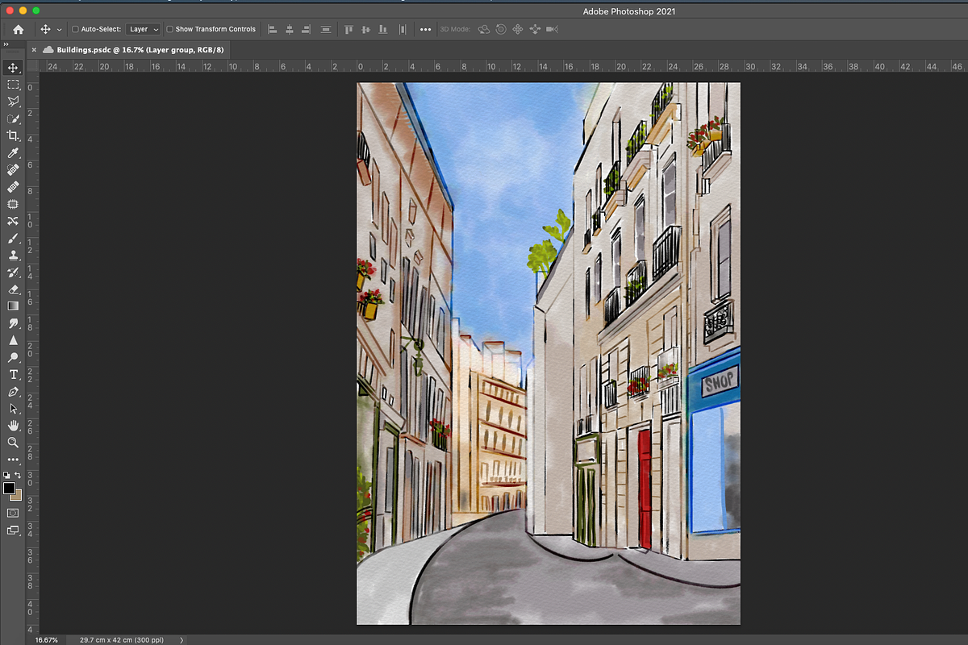Select the Zoom magnifier tool
The height and width of the screenshot is (645, 968).
13,443
